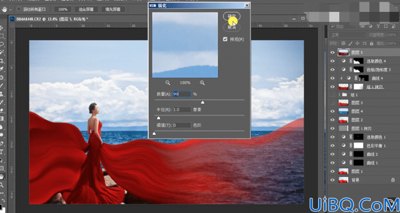Adjust the 阈值 threshold slider handle
Viewport: 400px width, 213px height.
(x=154, y=133)
